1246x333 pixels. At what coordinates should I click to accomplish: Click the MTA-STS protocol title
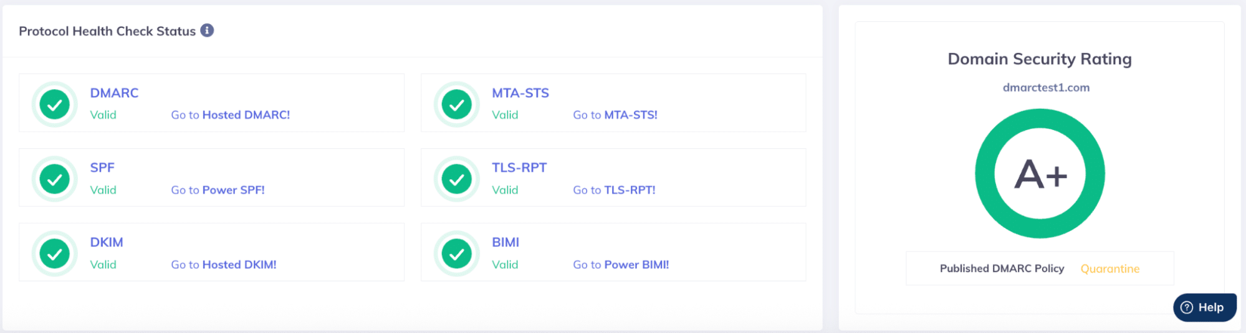(520, 93)
